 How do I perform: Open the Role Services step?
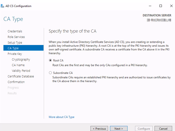click(16, 37)
